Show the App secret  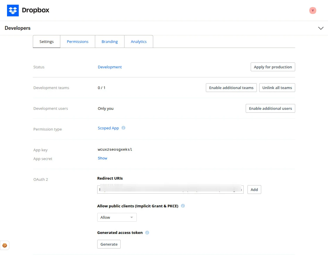102,158
